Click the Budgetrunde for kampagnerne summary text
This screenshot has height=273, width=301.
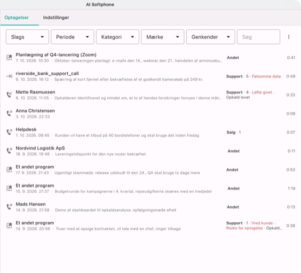[x=133, y=191]
